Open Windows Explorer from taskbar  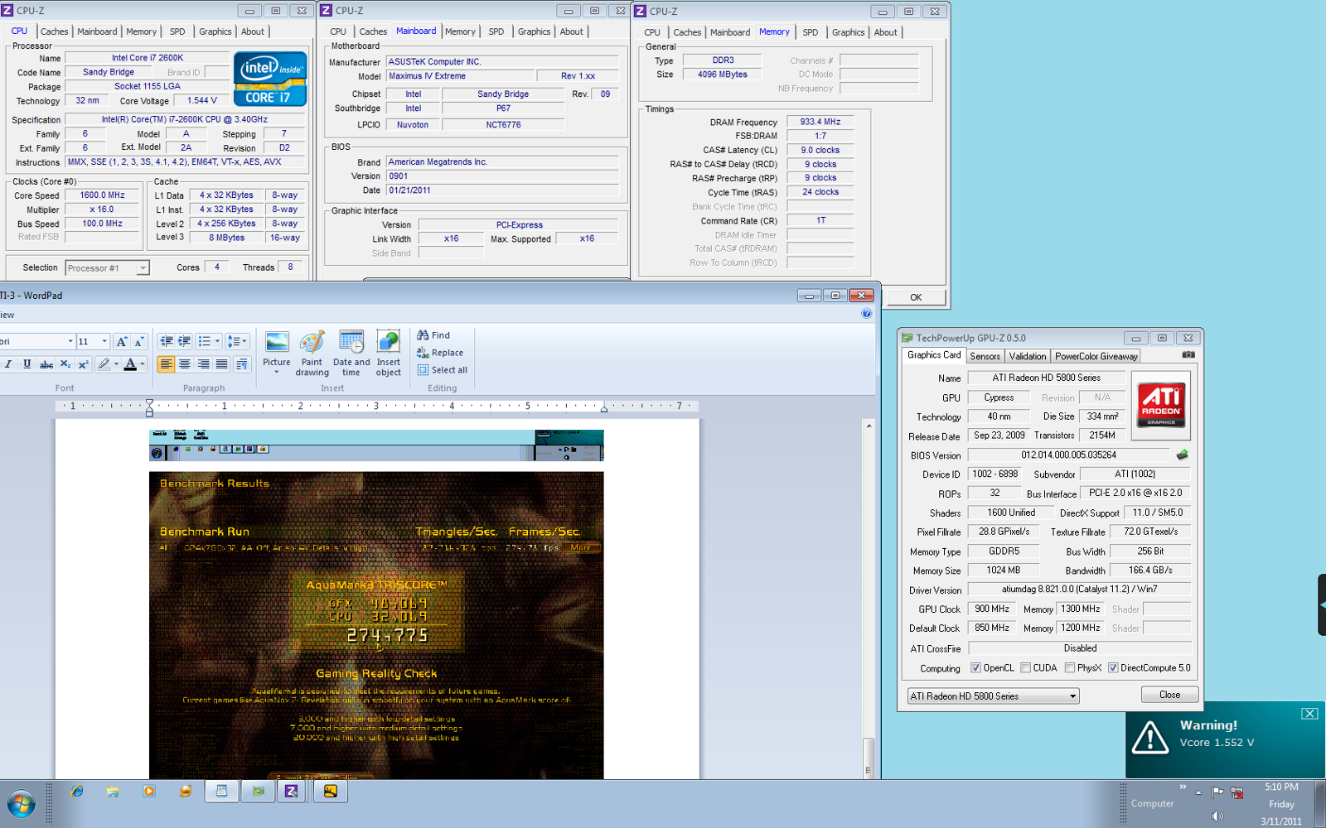[x=113, y=792]
